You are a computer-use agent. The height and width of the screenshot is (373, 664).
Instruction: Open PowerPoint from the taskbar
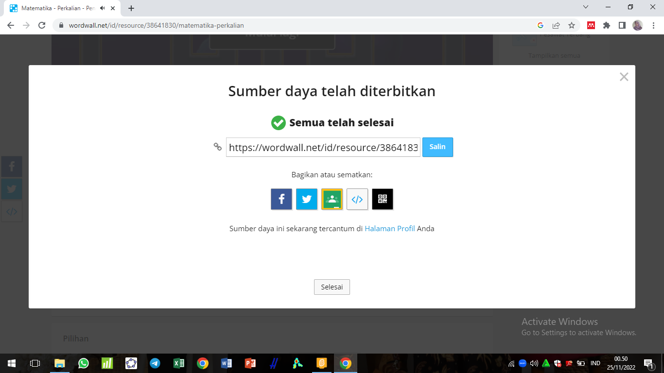250,363
